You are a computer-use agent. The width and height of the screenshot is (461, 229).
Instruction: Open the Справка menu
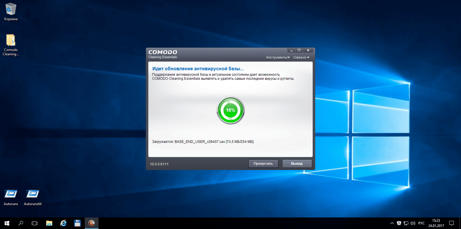tap(301, 57)
